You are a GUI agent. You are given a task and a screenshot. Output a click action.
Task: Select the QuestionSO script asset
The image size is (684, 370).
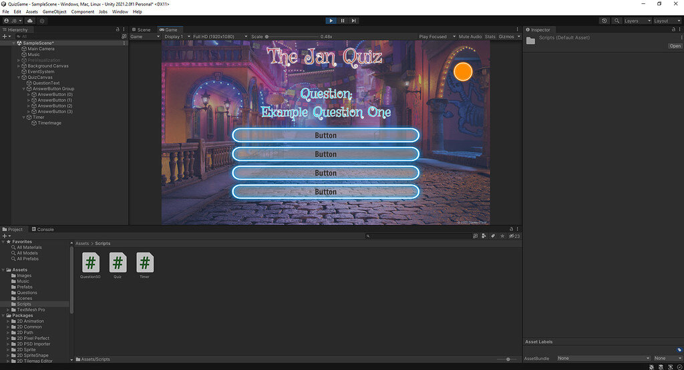pos(90,265)
